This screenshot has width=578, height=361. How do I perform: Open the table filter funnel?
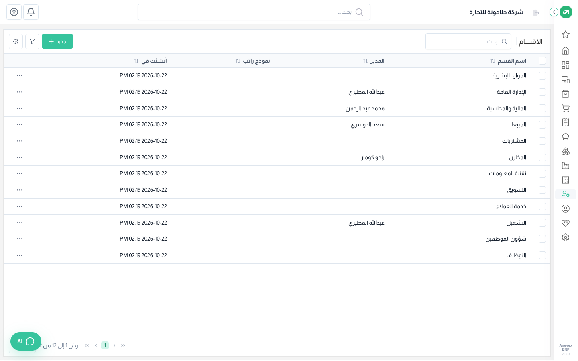32,41
